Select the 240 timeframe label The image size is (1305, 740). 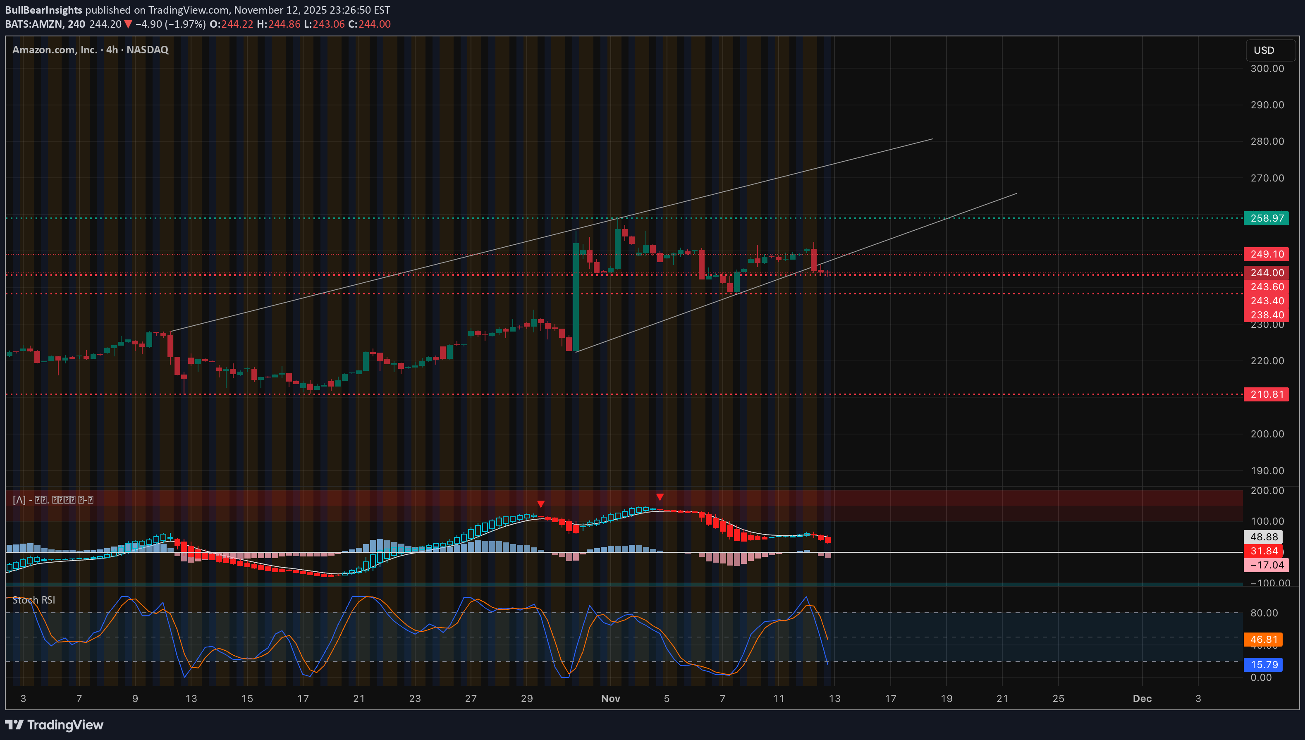click(77, 24)
